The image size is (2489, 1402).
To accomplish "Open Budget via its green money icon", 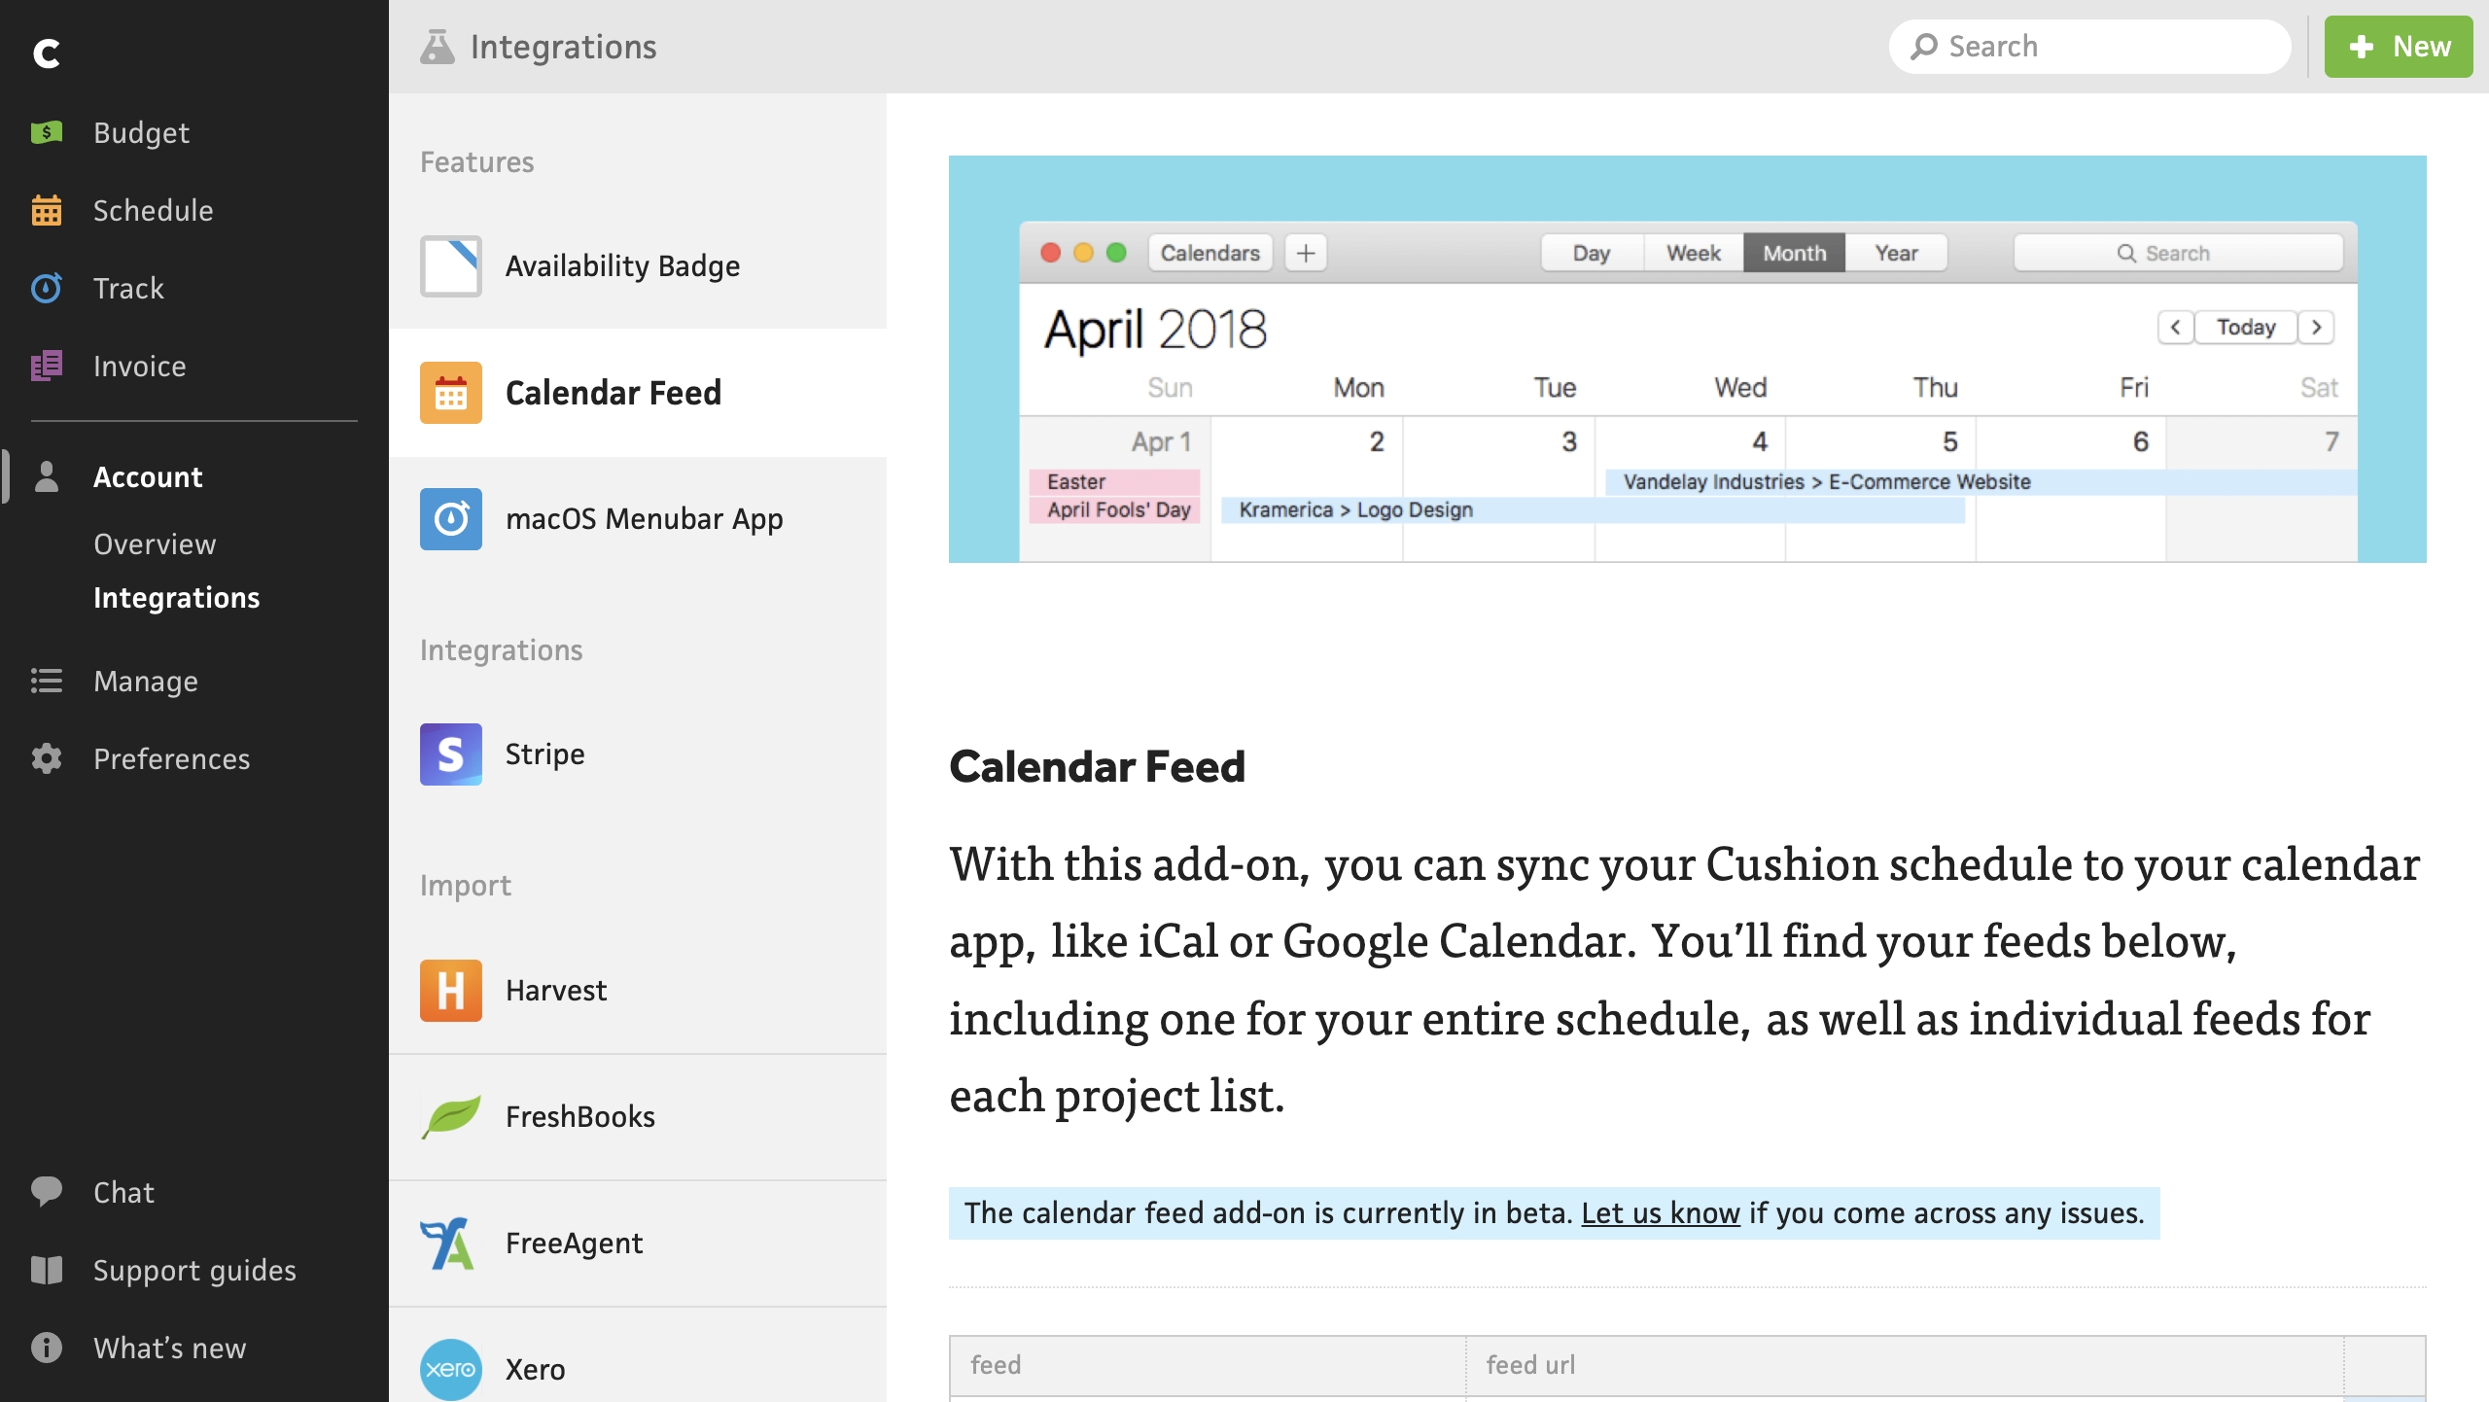I will [46, 132].
